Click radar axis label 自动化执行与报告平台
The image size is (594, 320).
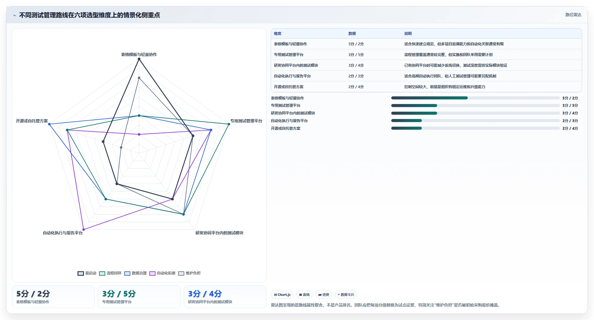click(63, 233)
